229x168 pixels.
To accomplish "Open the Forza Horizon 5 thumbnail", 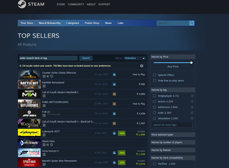I will click(29, 153).
